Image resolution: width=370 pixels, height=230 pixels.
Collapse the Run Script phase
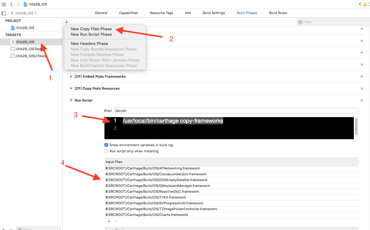tap(71, 100)
